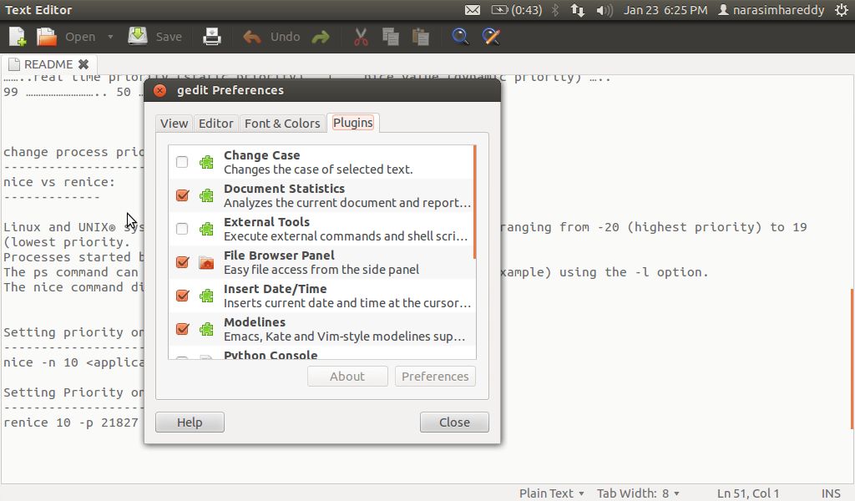Open the narasimhareddy user menu
855x501 pixels.
(771, 10)
